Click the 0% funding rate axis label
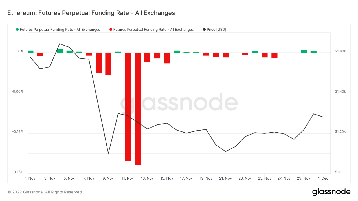 coord(21,51)
